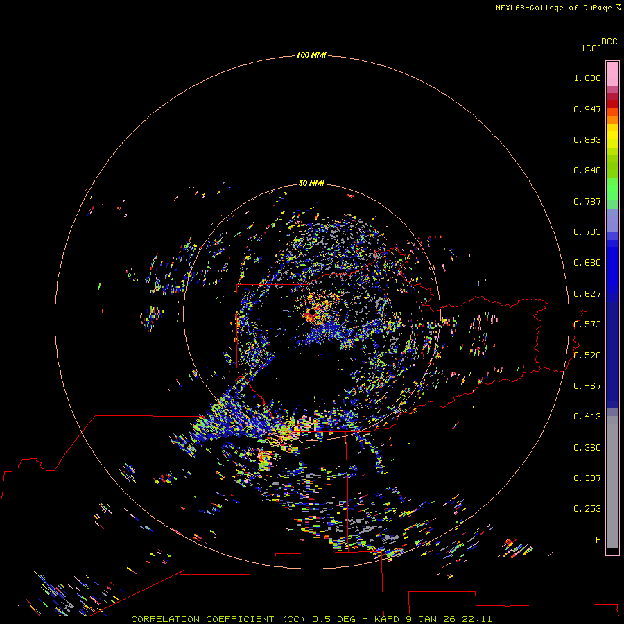624x624 pixels.
Task: Click the NEXLAB-College of DuPage watermark text
Action: 557,8
